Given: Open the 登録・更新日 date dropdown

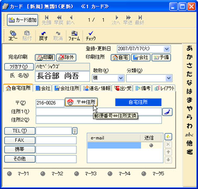Looking at the screenshot, I should [167, 49].
